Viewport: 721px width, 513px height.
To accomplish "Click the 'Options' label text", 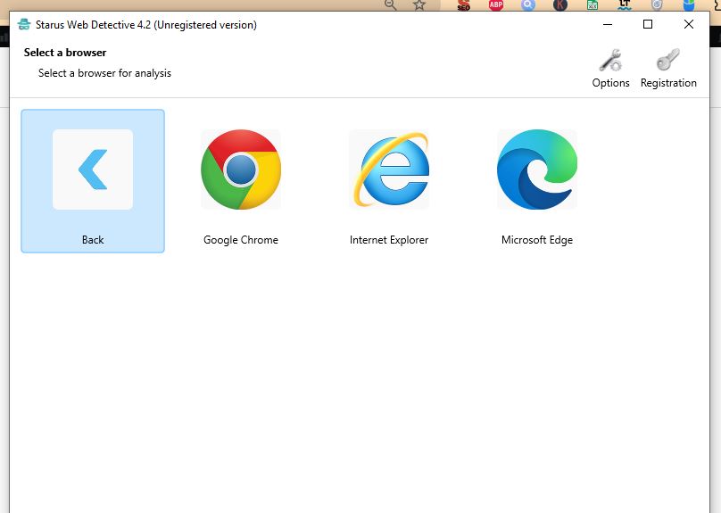I will coord(610,83).
